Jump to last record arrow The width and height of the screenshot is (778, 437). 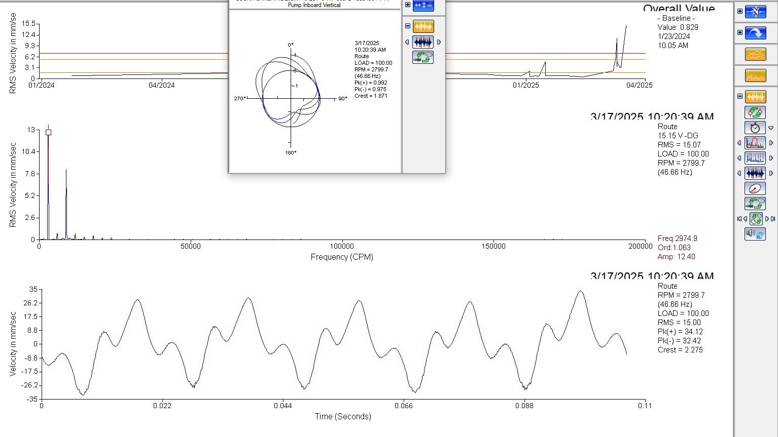(773, 219)
